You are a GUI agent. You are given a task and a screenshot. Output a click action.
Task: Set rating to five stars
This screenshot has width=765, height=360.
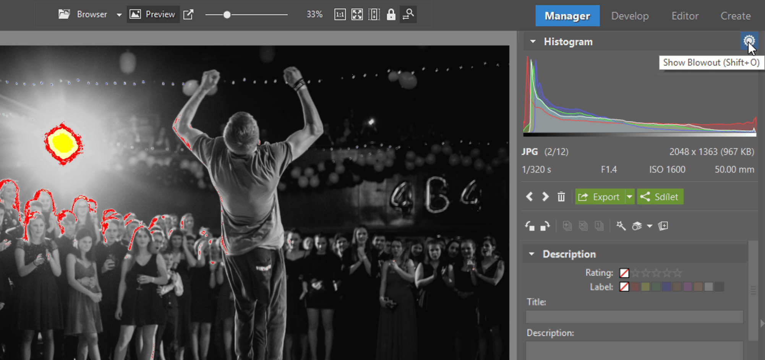tap(677, 273)
